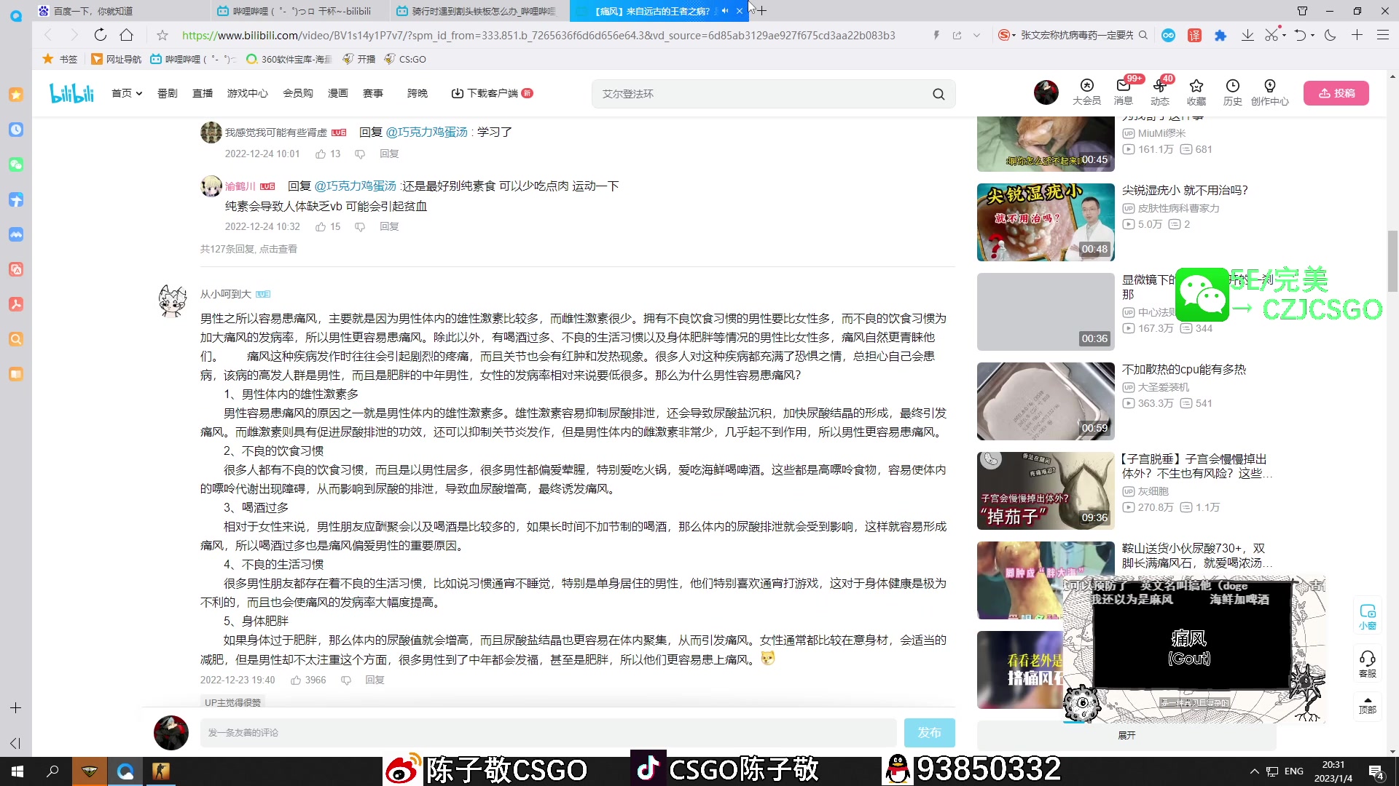Expand the 展开 section under recommendations

[1126, 735]
